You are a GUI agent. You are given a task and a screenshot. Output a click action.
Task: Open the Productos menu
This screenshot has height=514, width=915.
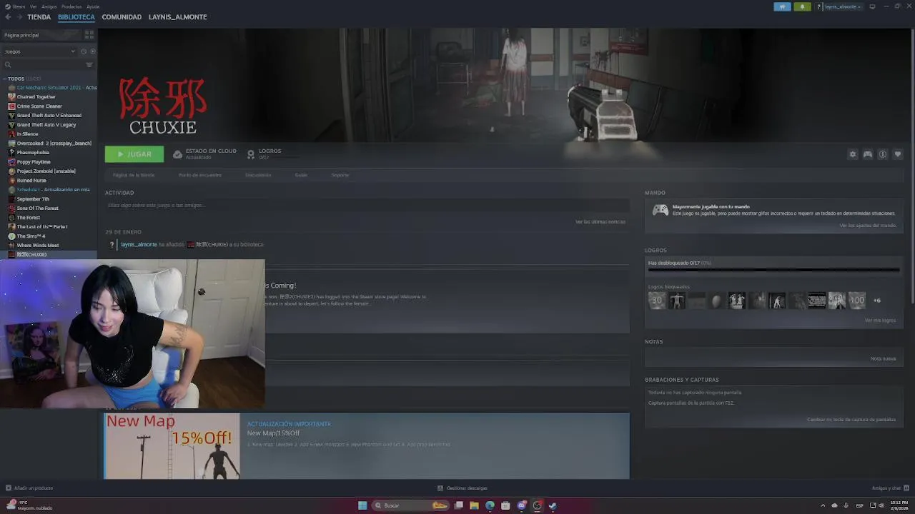[71, 6]
